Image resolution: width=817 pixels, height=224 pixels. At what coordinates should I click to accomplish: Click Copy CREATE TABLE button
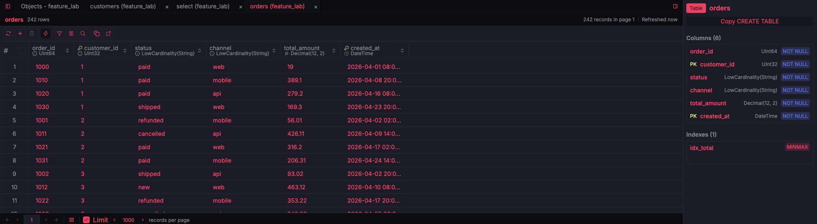(750, 21)
